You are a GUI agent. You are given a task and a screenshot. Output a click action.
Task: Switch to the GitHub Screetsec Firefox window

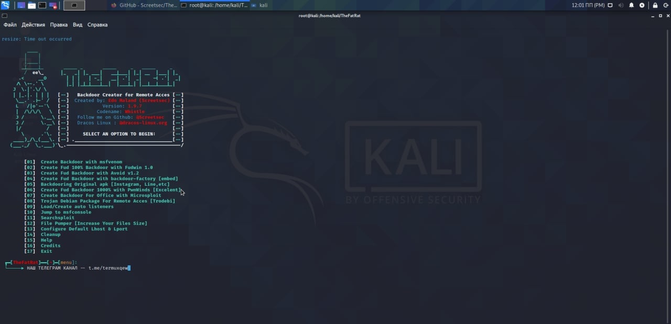coord(144,5)
